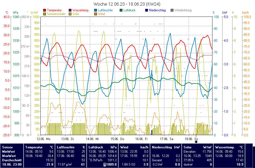Click the blue Luftfeuchte legend square

[x=96, y=10]
